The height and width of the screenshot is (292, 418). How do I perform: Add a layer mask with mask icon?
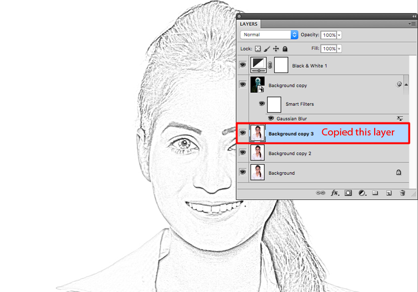pos(348,193)
